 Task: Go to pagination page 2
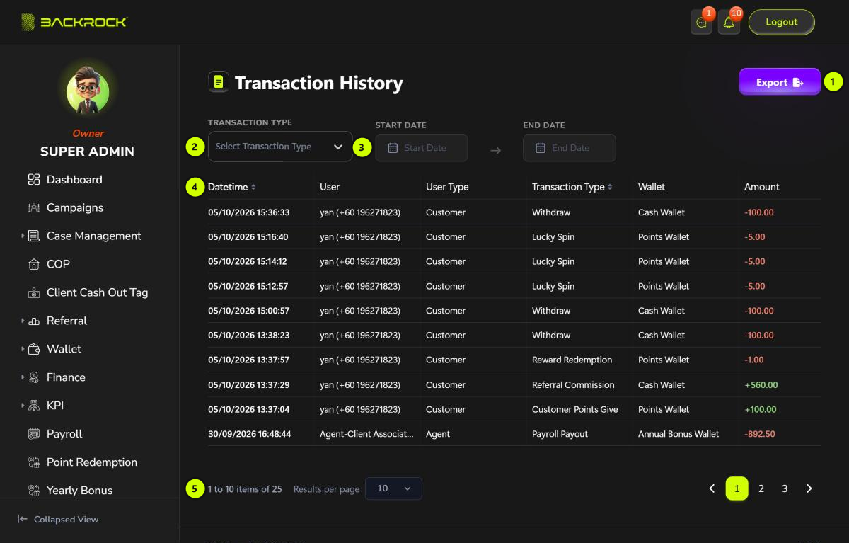click(x=761, y=488)
